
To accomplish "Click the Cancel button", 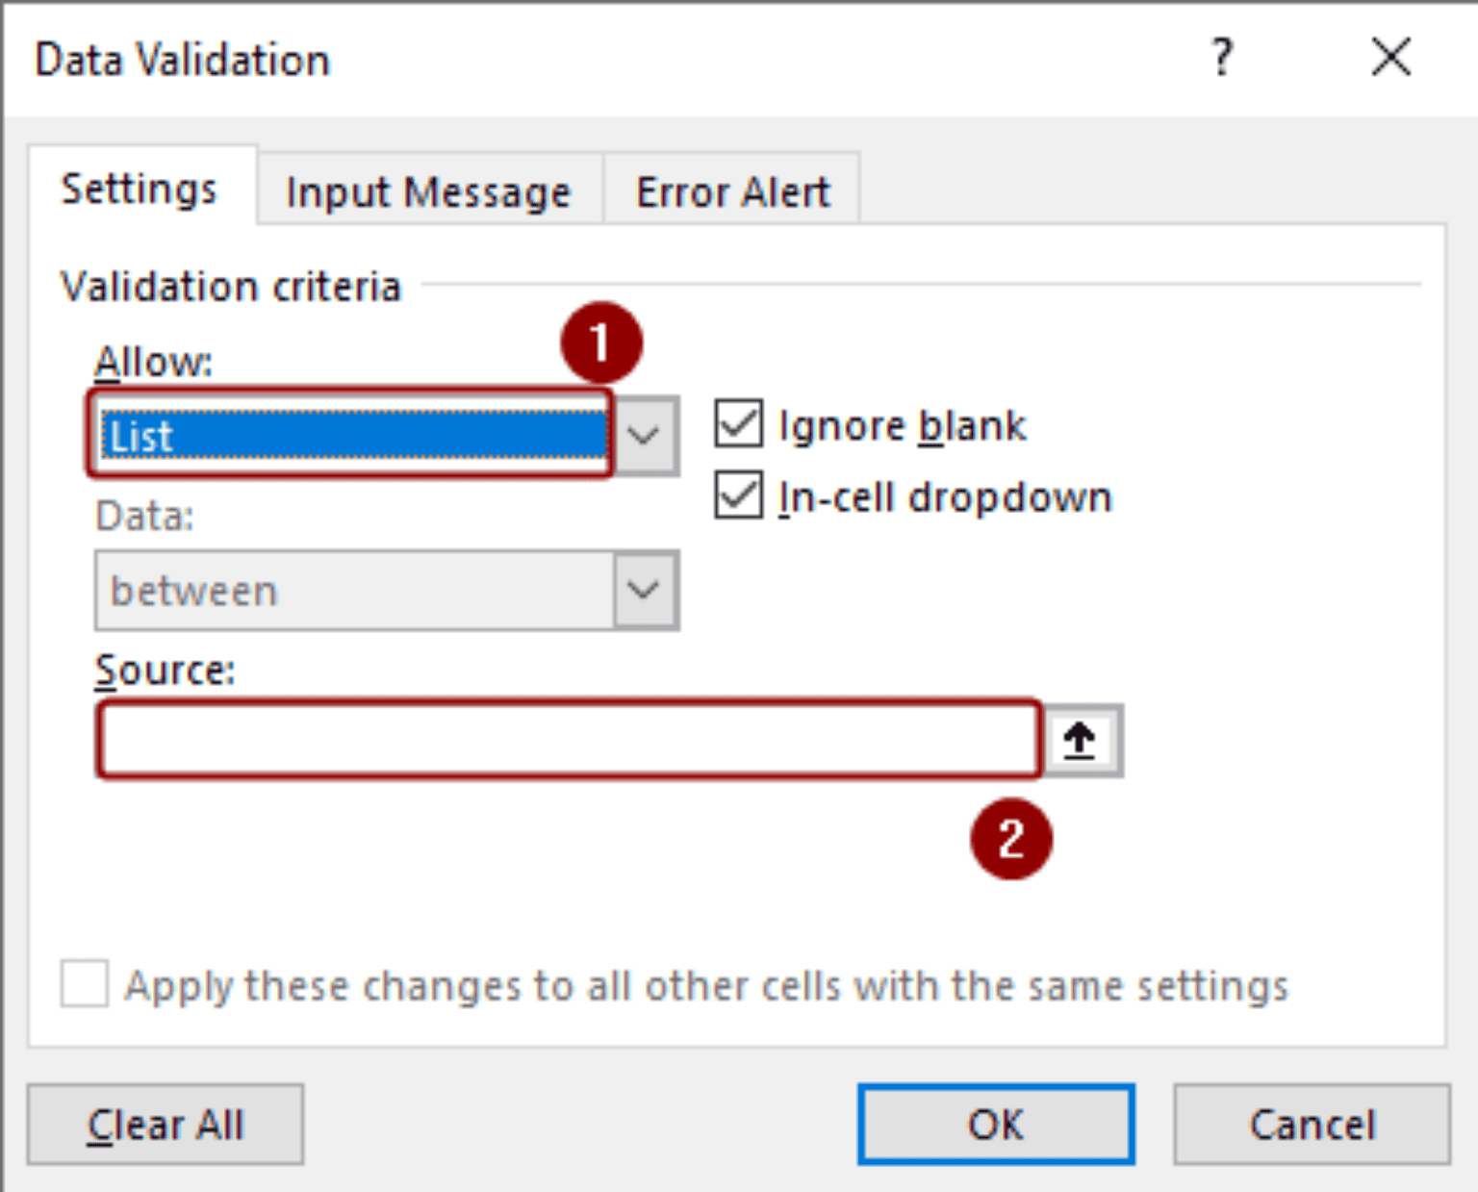I will click(1312, 1124).
